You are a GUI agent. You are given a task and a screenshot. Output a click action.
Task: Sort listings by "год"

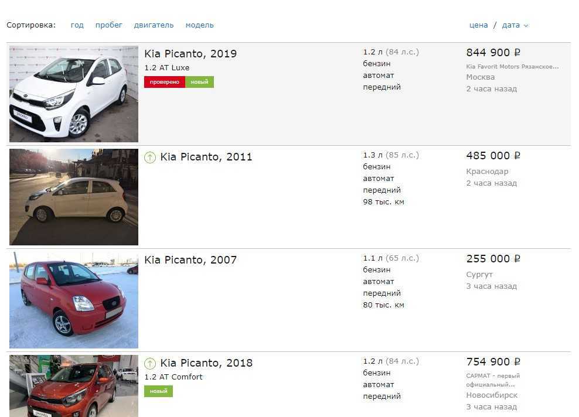click(77, 25)
